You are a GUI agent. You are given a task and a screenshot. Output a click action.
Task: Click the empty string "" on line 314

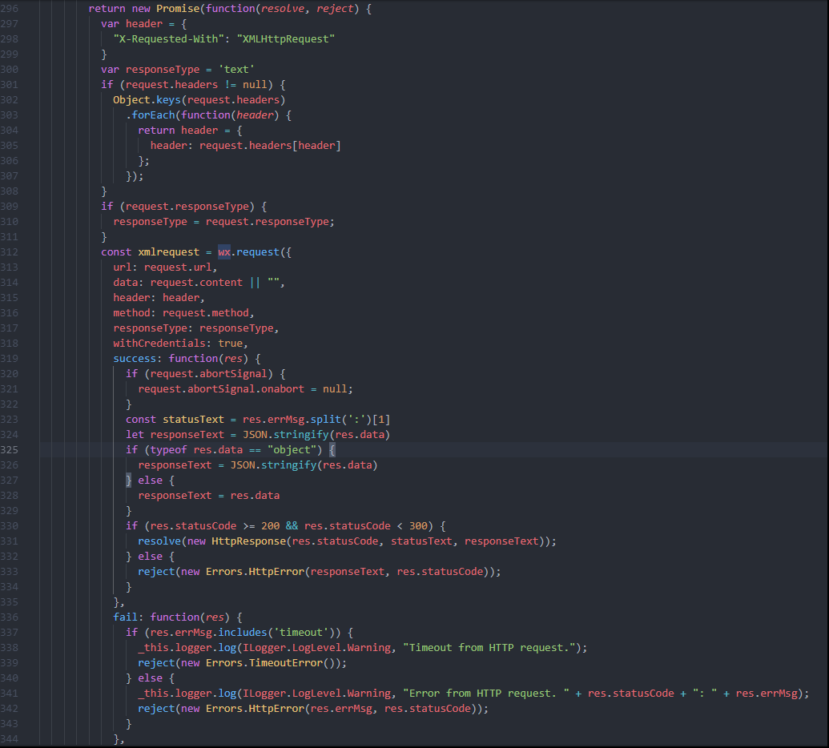(x=273, y=283)
